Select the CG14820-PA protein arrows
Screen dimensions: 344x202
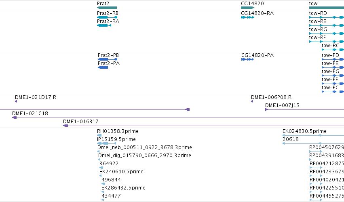[x=247, y=59]
